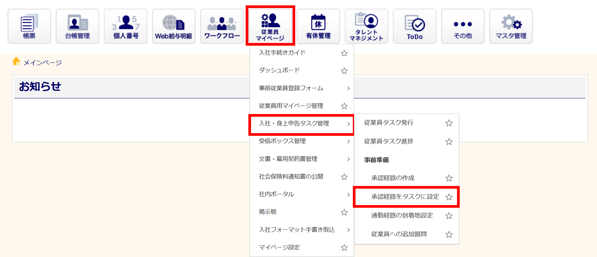Choose 従業員タスク進捗 from submenu
This screenshot has height=257, width=597.
coord(389,141)
